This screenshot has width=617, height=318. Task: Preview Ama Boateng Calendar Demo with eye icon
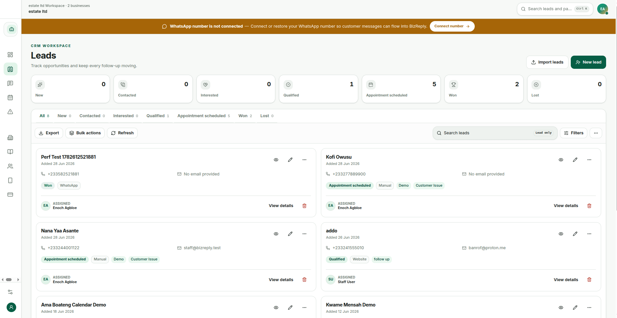click(276, 307)
